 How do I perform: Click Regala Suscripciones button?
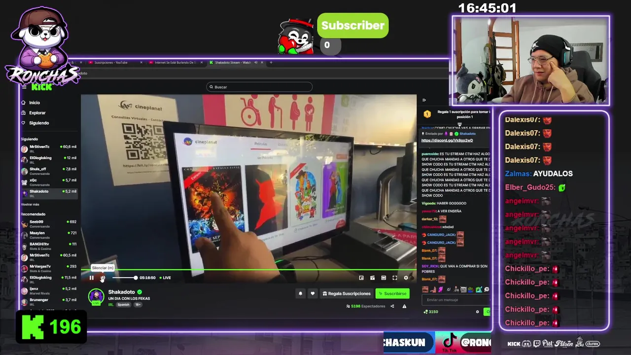[347, 293]
